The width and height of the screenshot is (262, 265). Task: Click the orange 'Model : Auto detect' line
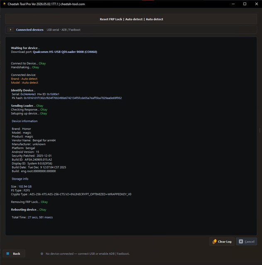(24, 83)
